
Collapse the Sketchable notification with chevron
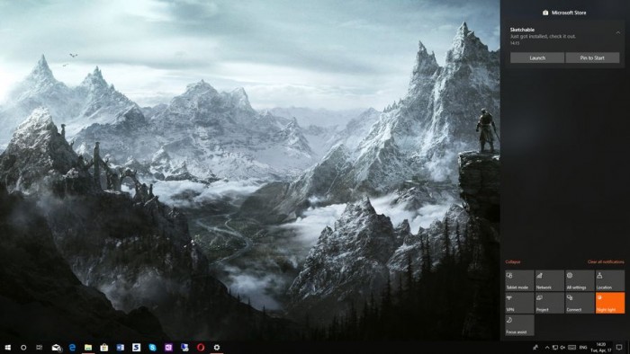coord(618,33)
